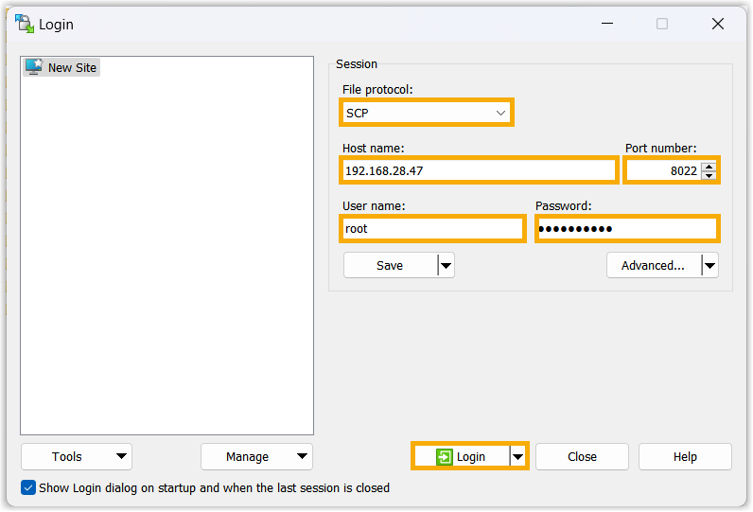
Task: Open the Tools menu button
Action: 76,457
